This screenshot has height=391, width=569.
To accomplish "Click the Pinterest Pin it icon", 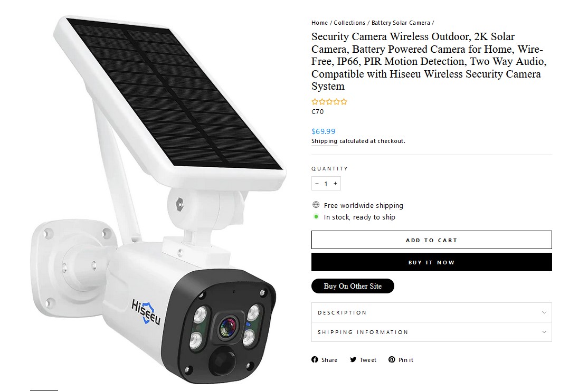I will (x=392, y=359).
